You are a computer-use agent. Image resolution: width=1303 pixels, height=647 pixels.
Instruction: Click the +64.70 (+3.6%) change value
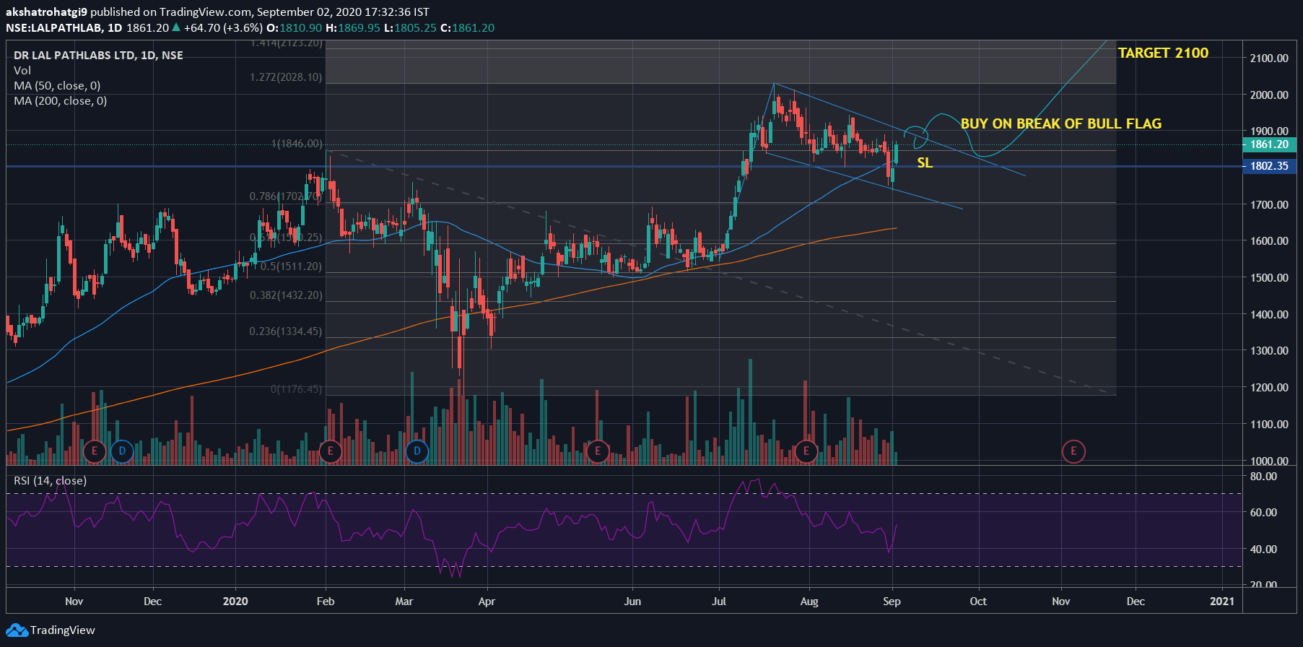click(x=223, y=27)
